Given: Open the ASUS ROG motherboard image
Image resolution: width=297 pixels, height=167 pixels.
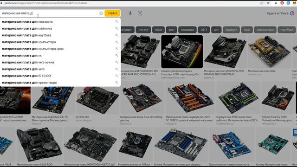Looking at the screenshot, I should [39, 144].
